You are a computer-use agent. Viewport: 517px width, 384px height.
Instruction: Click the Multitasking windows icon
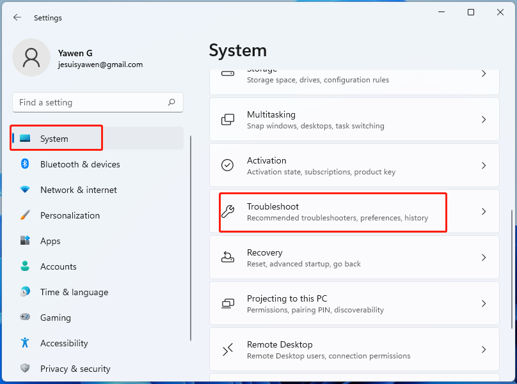(x=228, y=119)
